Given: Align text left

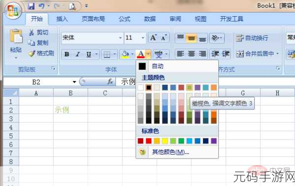Looking at the screenshot, I should coord(180,54).
